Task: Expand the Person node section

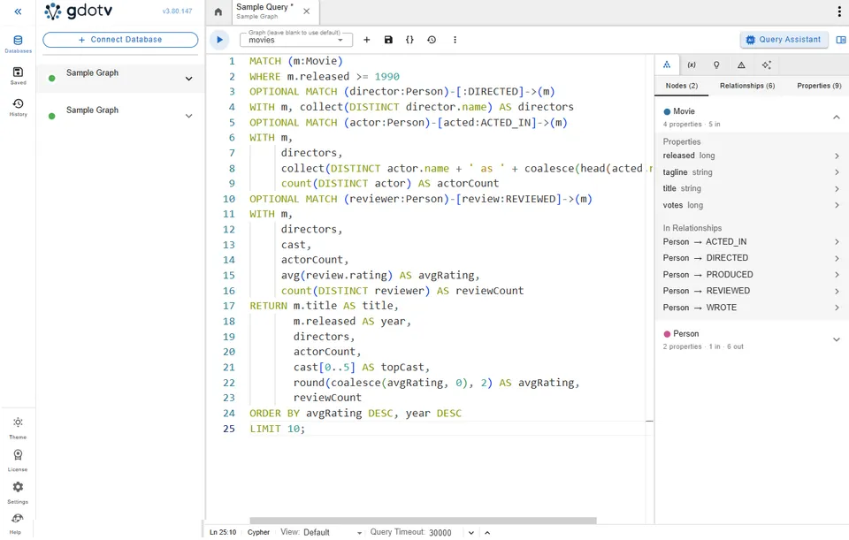Action: (x=837, y=339)
